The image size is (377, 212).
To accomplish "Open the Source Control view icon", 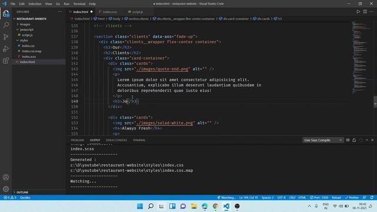I will [x=6, y=37].
